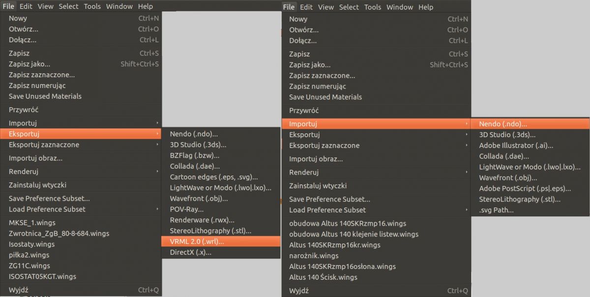Image resolution: width=590 pixels, height=297 pixels.
Task: Open obudowa Altus 140 klejenie listew.wings
Action: coord(354,234)
